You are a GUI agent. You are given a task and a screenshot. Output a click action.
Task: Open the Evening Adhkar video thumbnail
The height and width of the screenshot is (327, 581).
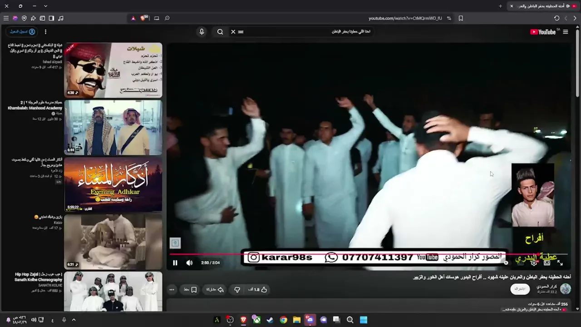[x=113, y=185]
